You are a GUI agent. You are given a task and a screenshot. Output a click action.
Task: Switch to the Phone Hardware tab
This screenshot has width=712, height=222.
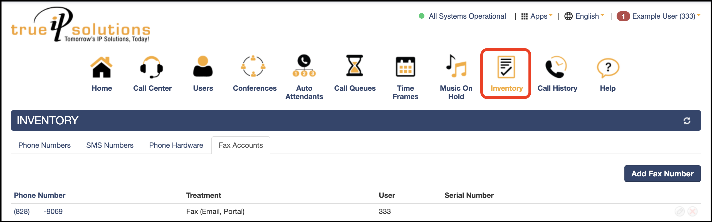coord(176,145)
